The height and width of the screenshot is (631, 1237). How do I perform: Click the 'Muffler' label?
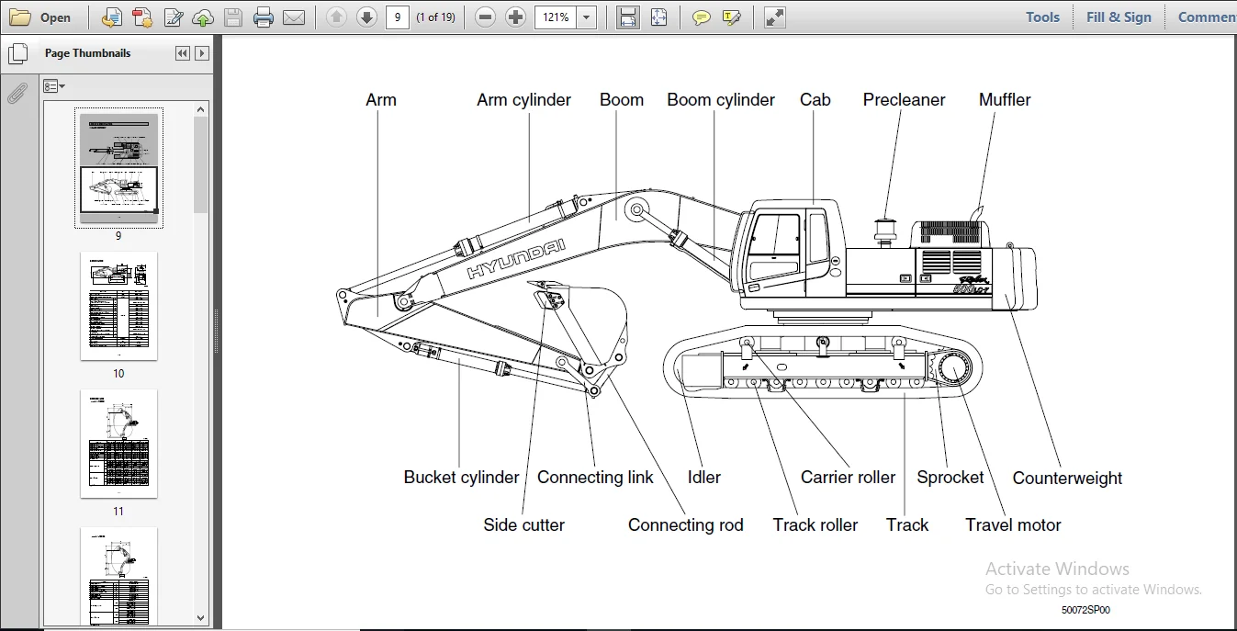1005,100
